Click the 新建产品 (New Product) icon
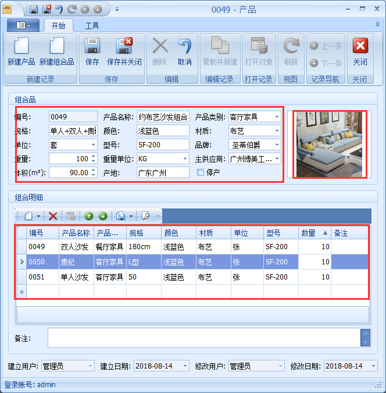The image size is (386, 393). pyautogui.click(x=21, y=51)
